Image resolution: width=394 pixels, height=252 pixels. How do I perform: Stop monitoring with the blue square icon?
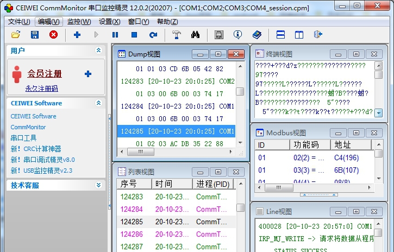pos(134,35)
